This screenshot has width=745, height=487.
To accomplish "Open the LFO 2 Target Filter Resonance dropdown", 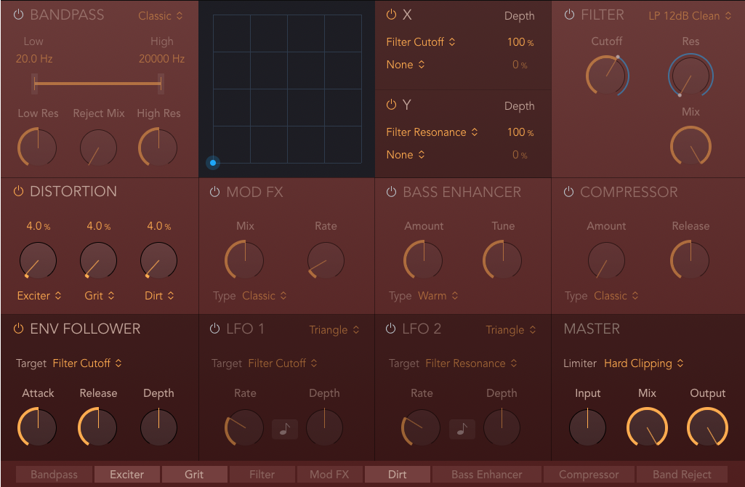I will coord(471,363).
